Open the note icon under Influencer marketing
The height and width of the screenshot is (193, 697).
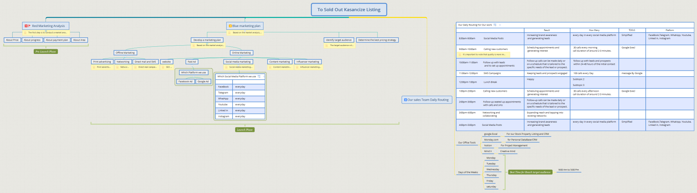pos(297,67)
